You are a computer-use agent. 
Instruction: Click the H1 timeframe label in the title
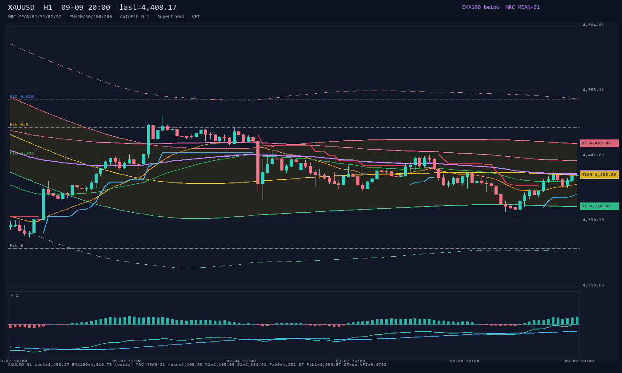point(48,8)
